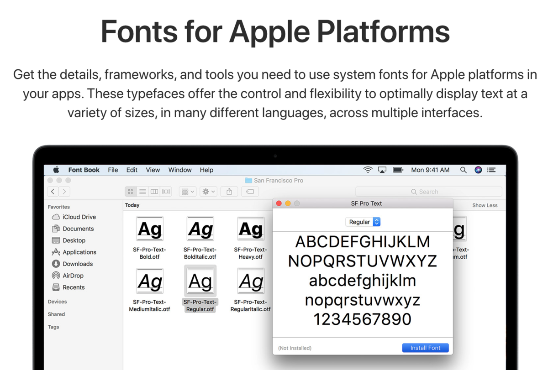Click the (Not Installed) status text
Viewport: 548px width, 370px height.
(295, 348)
